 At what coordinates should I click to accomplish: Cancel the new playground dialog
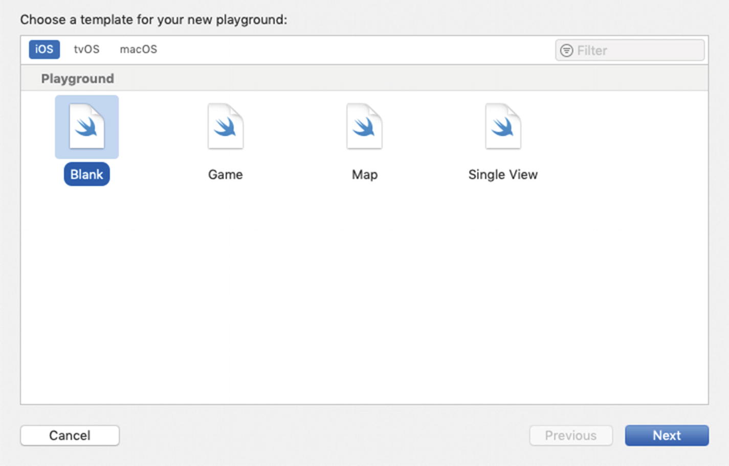(70, 435)
